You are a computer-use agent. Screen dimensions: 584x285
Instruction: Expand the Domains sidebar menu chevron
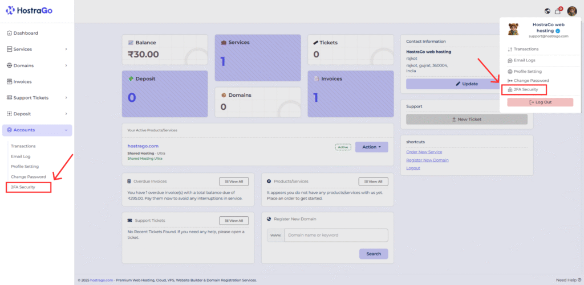click(66, 65)
